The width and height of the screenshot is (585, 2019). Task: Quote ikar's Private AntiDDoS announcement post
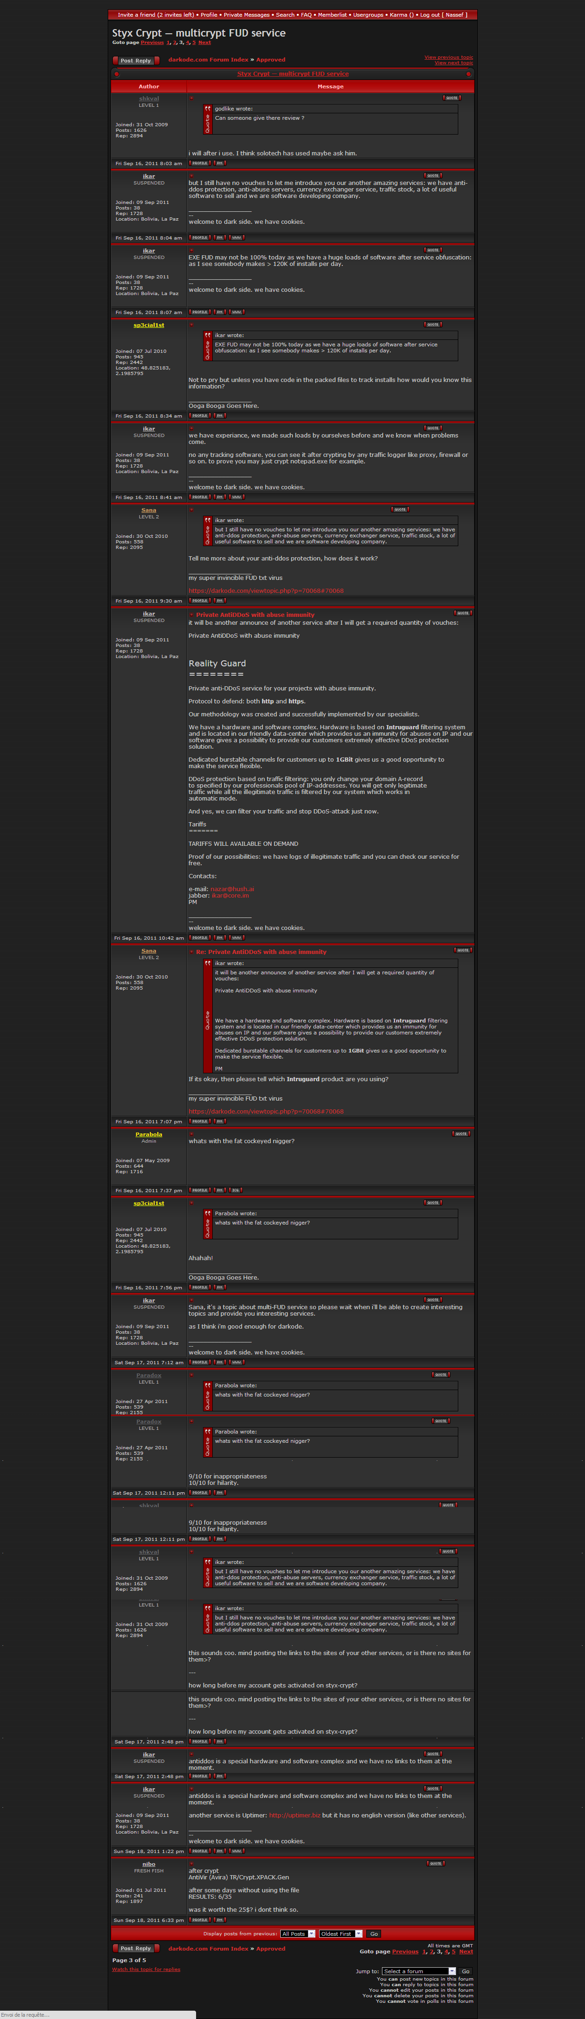pos(462,613)
